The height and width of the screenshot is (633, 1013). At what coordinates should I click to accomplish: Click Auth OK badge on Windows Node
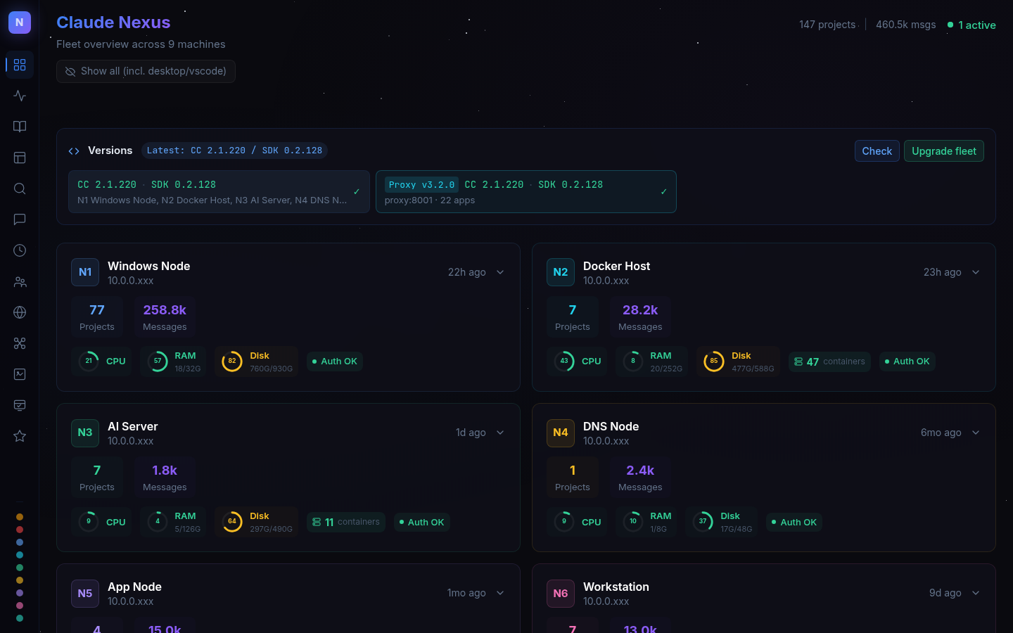(x=334, y=362)
